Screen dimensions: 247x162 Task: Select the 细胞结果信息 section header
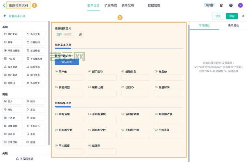pyautogui.click(x=63, y=103)
